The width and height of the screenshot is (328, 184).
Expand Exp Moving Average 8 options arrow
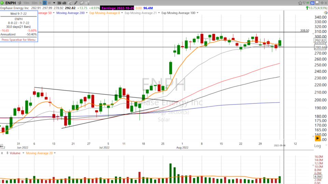pyautogui.click(x=122, y=13)
